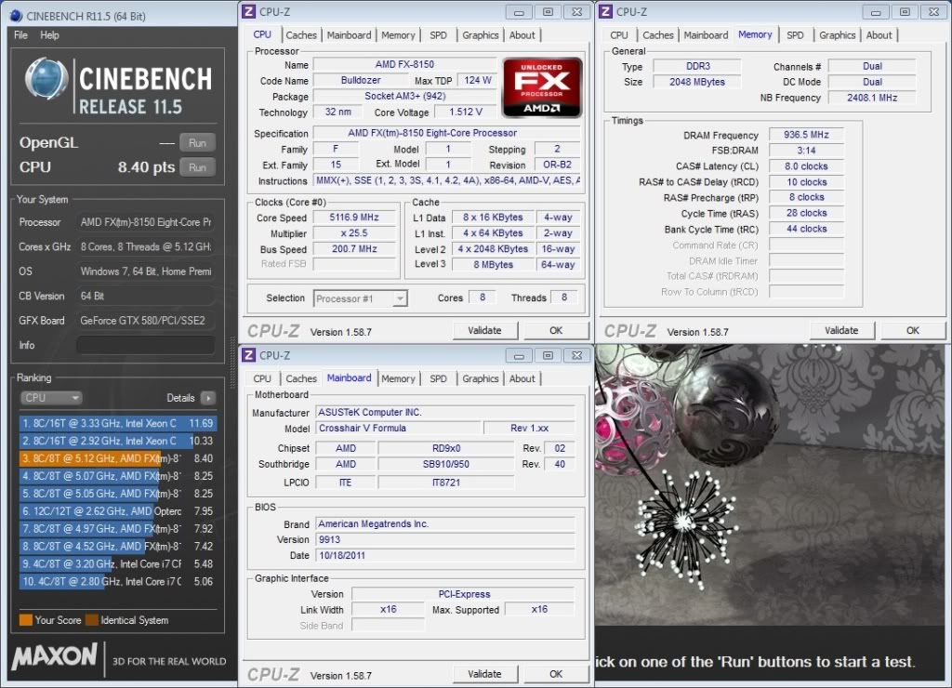Image resolution: width=952 pixels, height=688 pixels.
Task: Run the CPU benchmark test
Action: tap(197, 167)
